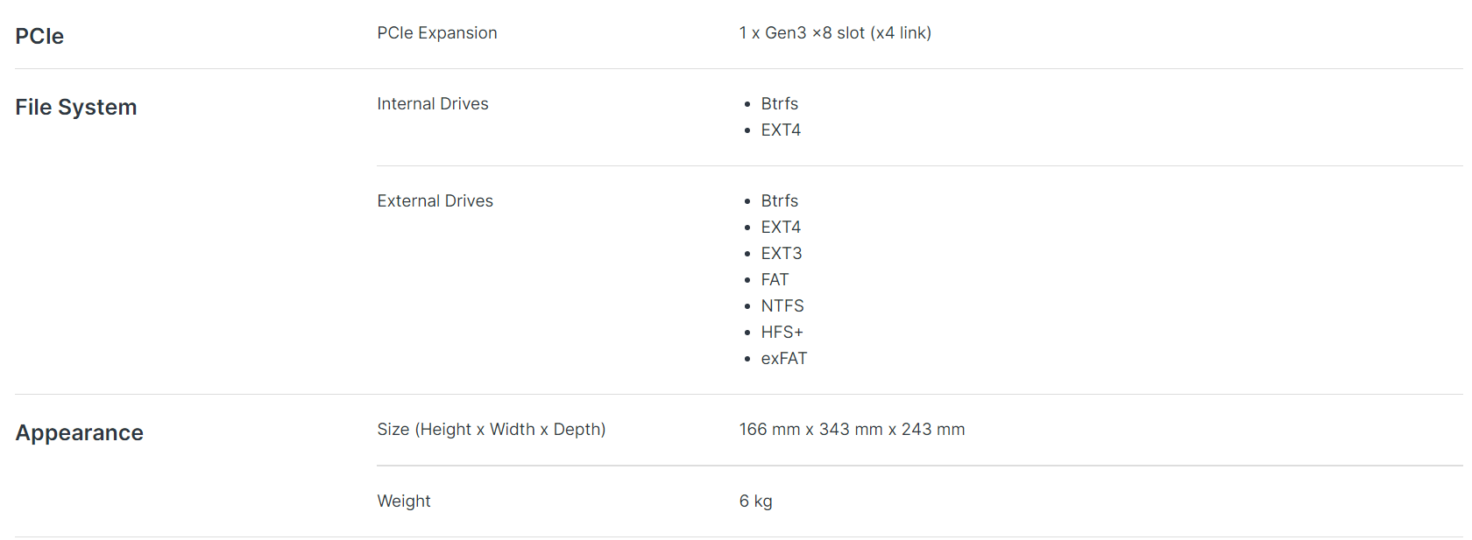Click EXT4 in the External Drives list

pyautogui.click(x=781, y=228)
